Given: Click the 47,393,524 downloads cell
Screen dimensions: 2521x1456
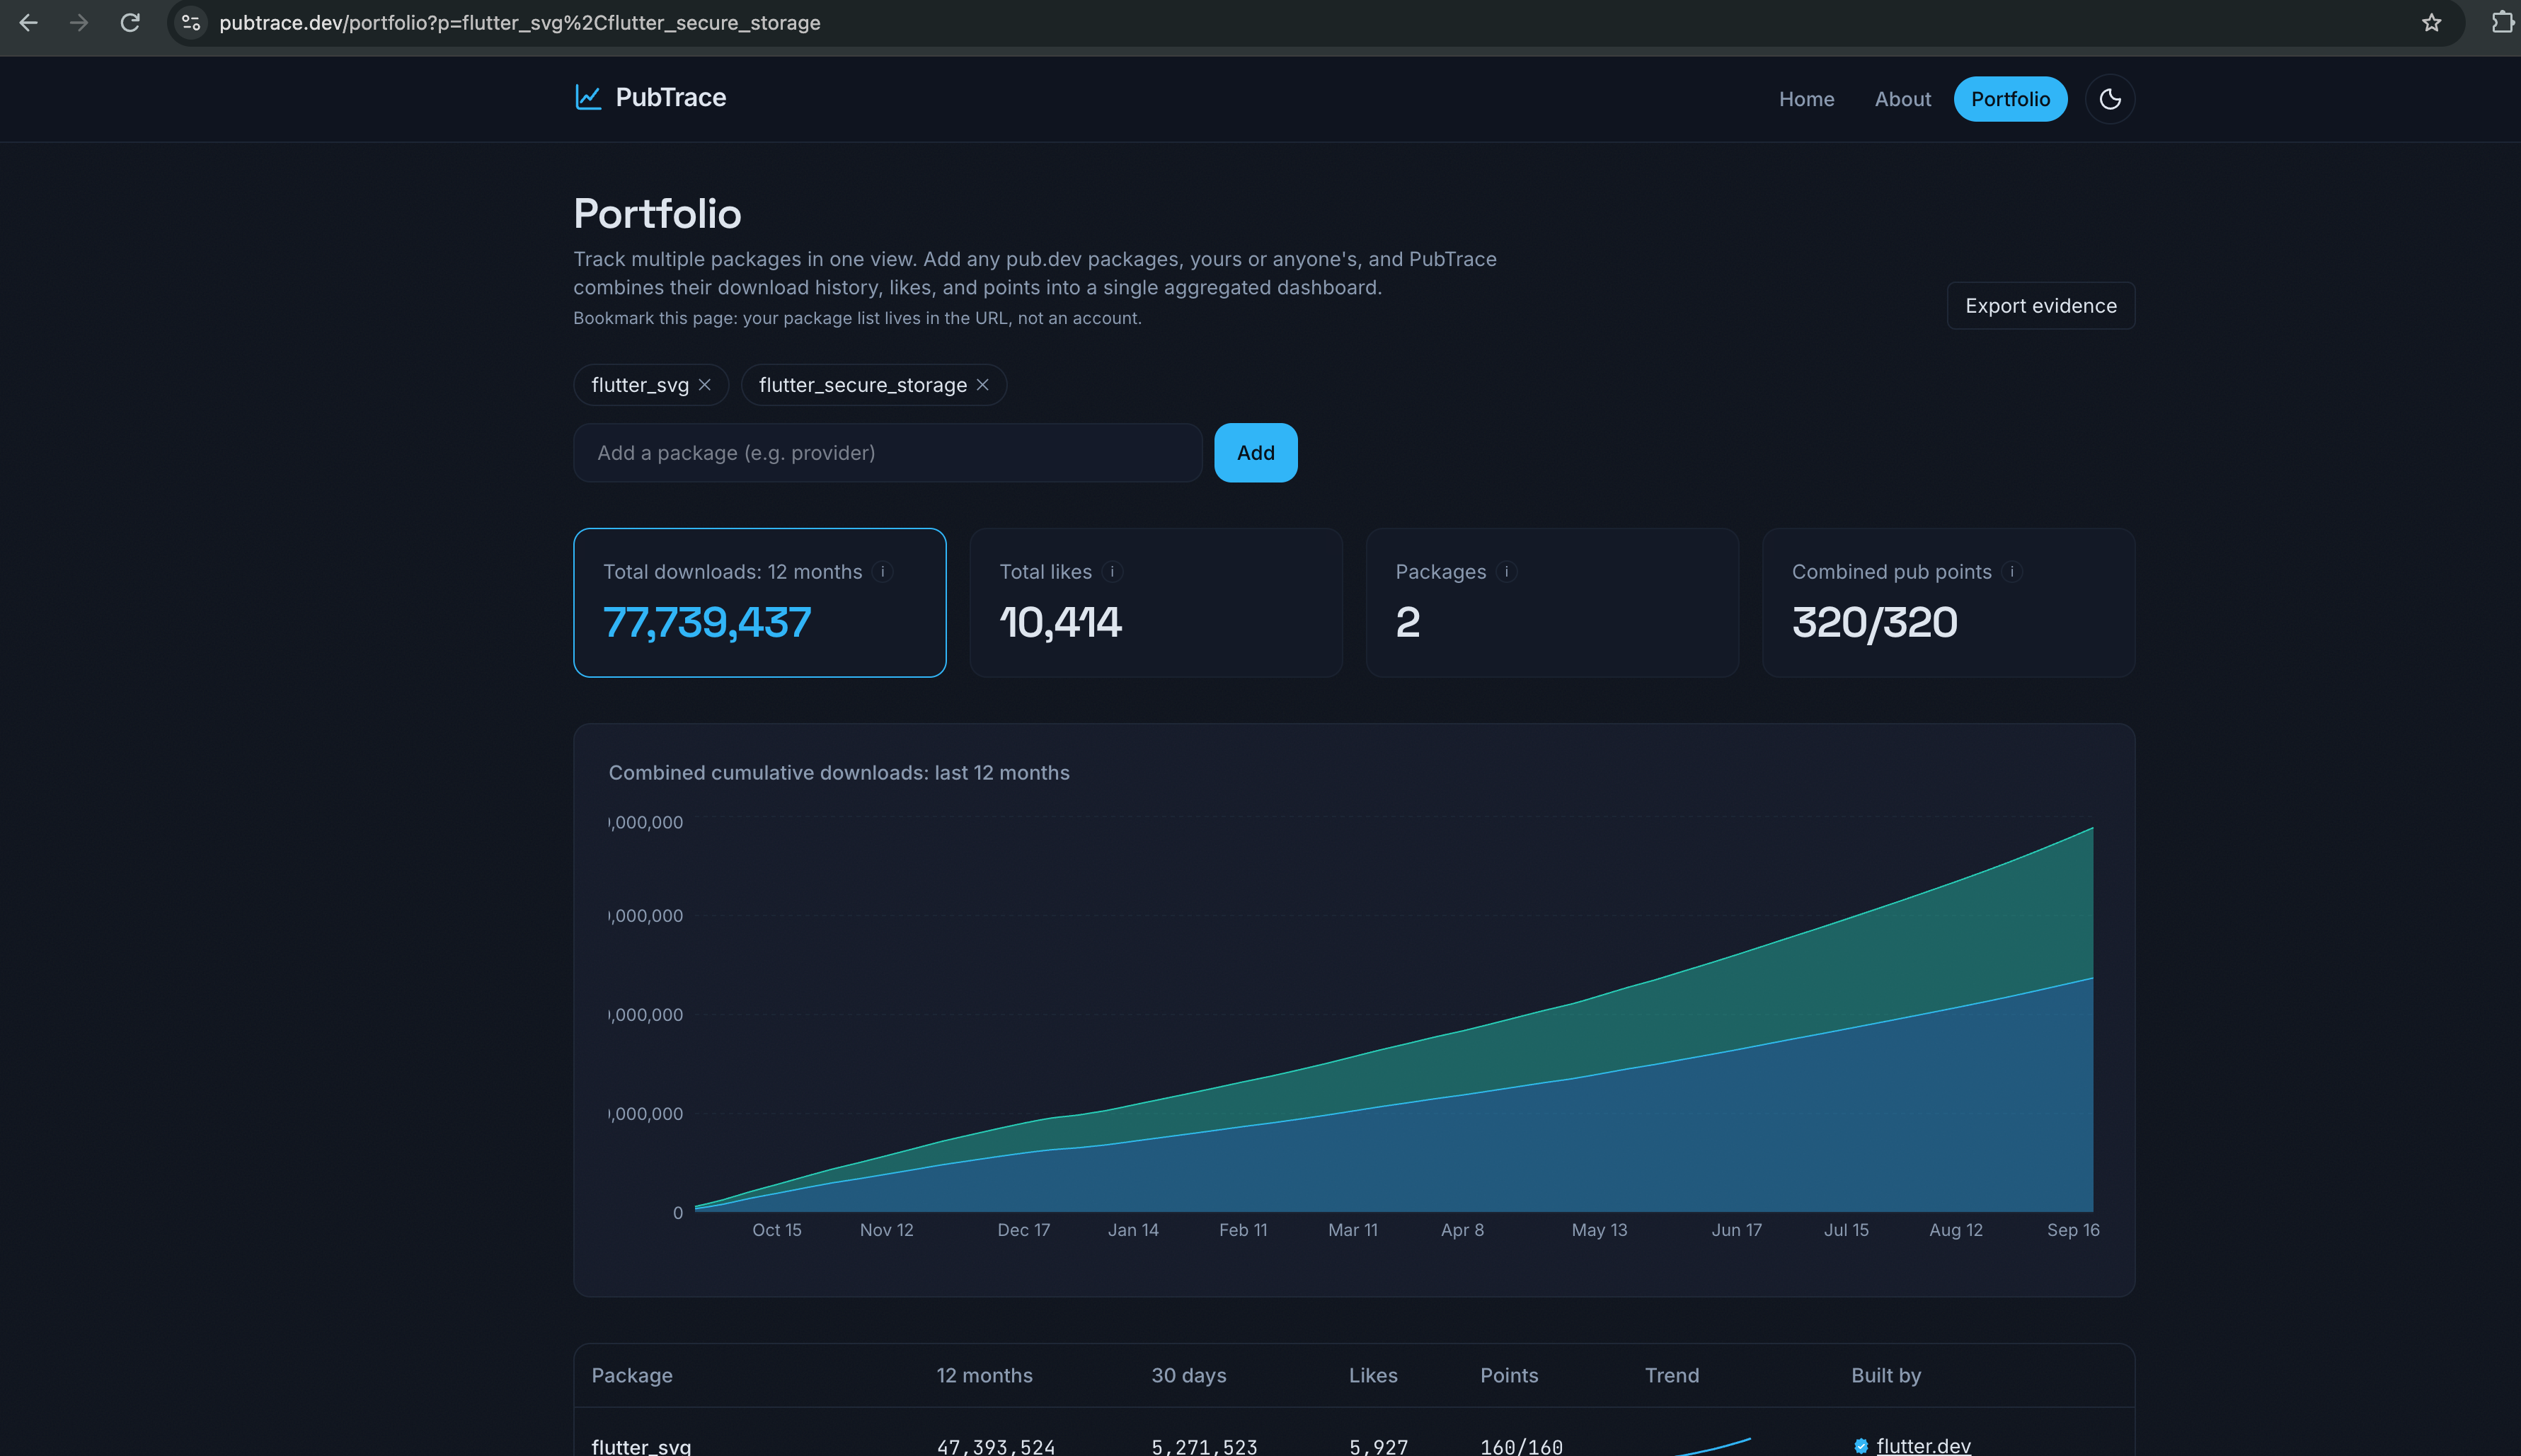Looking at the screenshot, I should coord(995,1446).
